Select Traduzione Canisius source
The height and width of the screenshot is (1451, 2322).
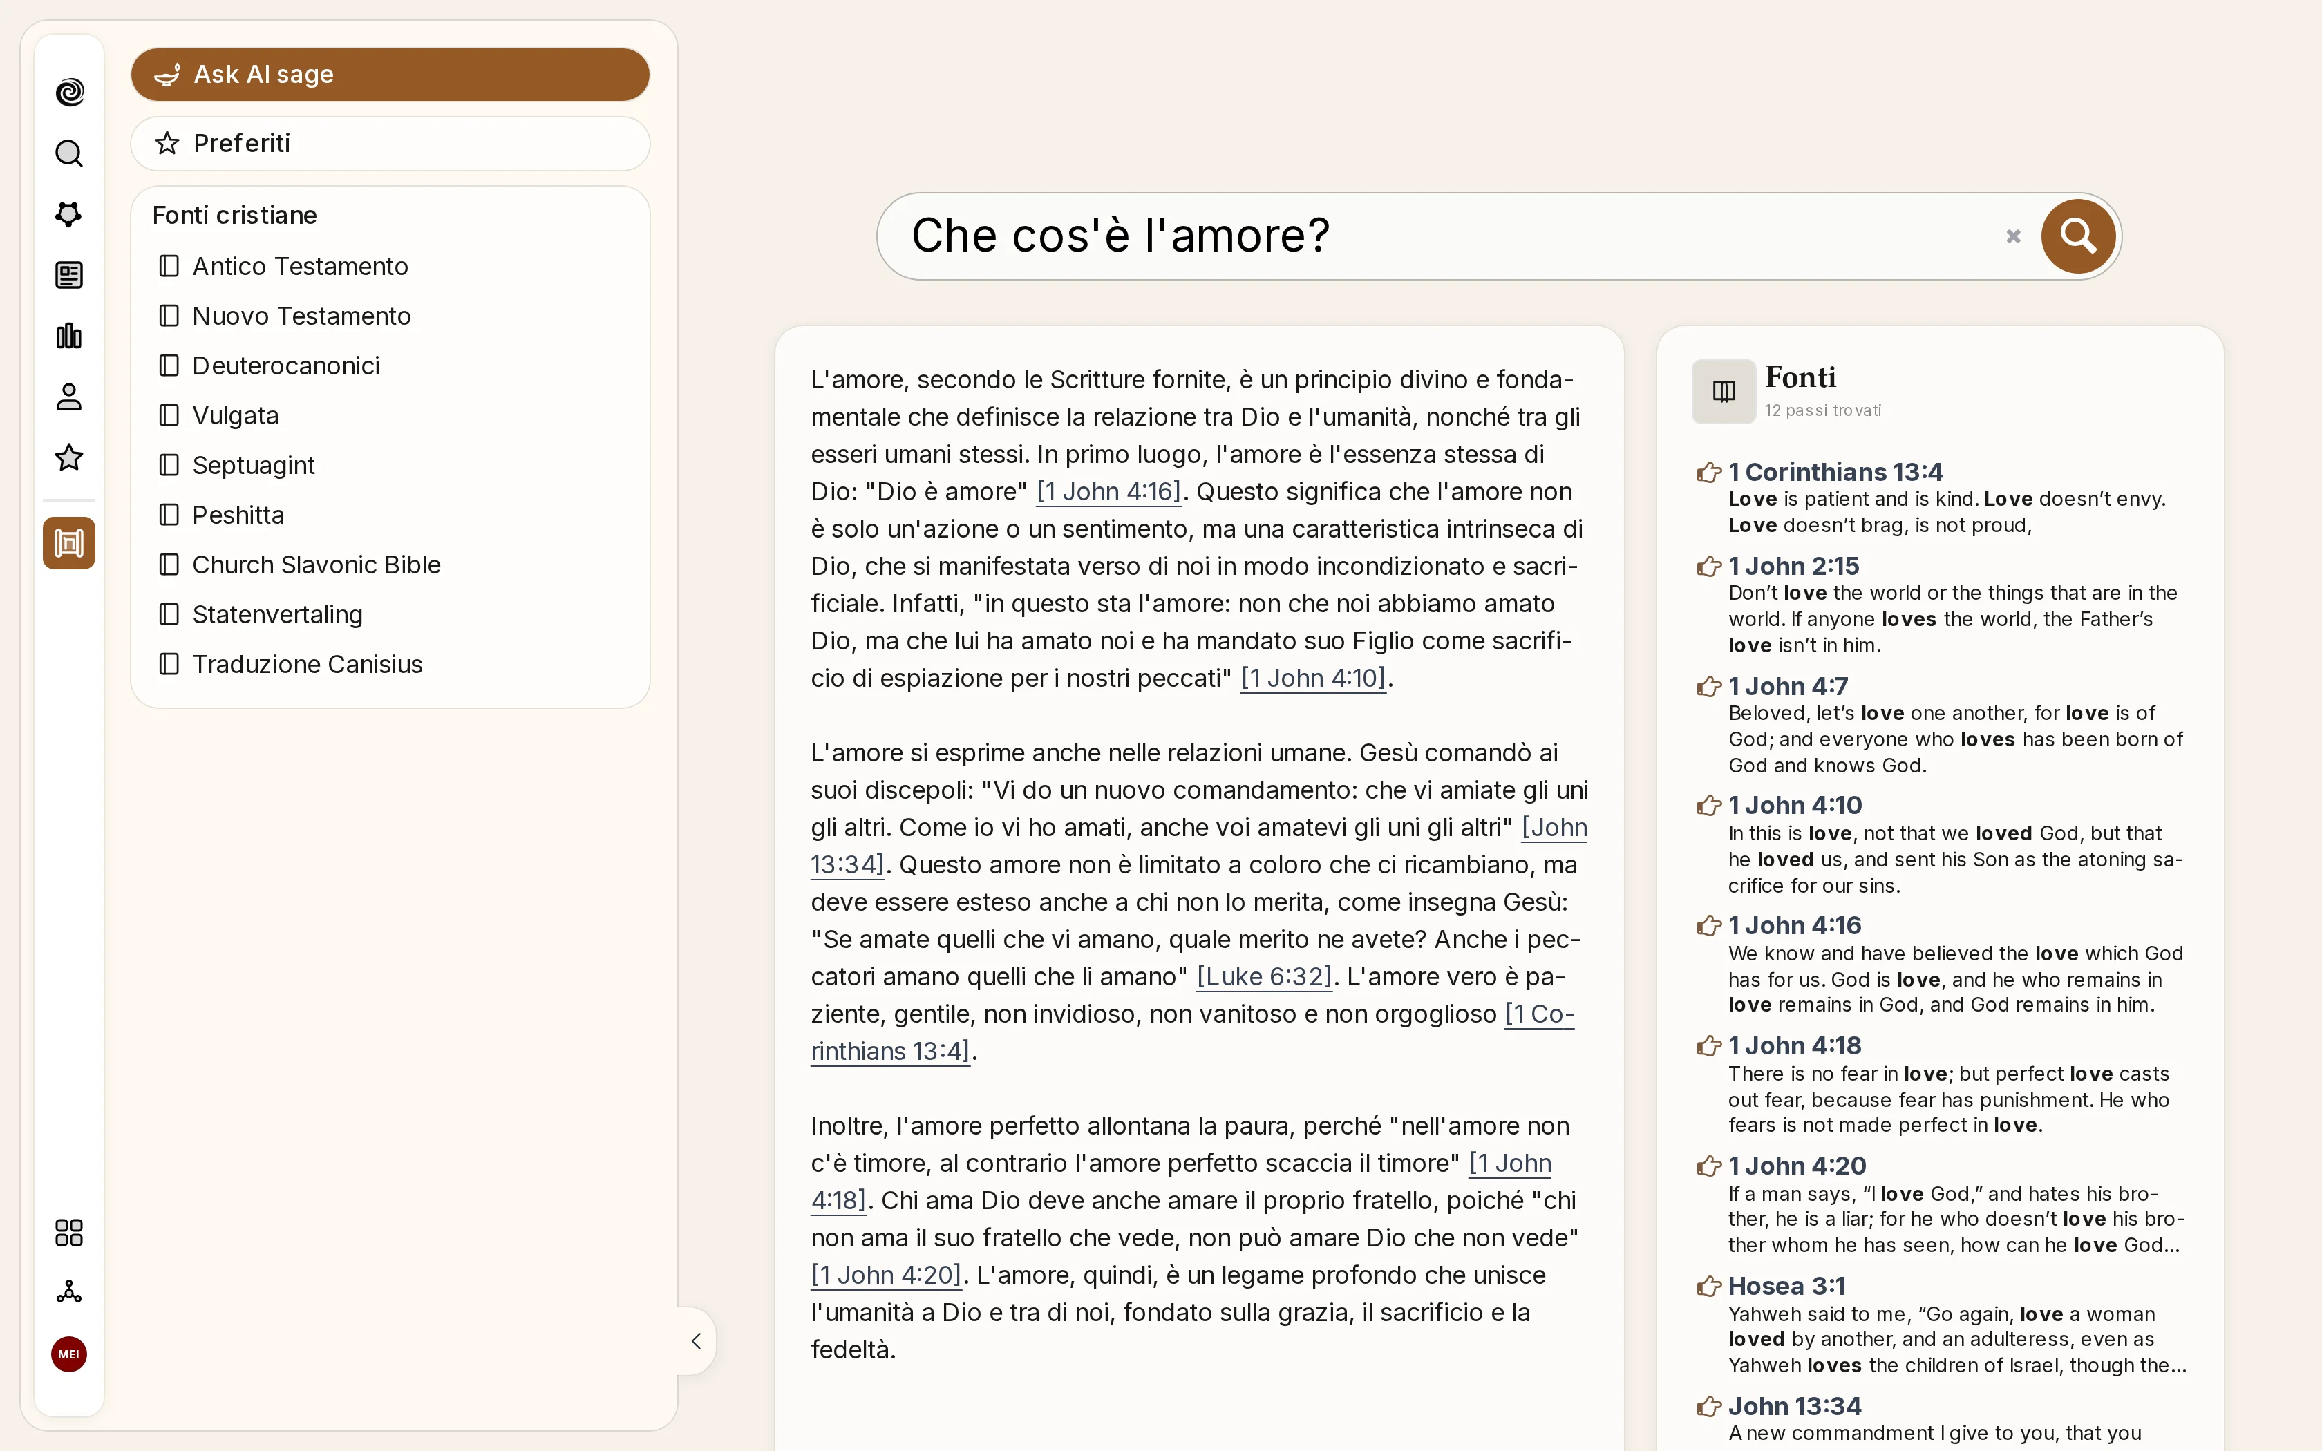tap(291, 665)
